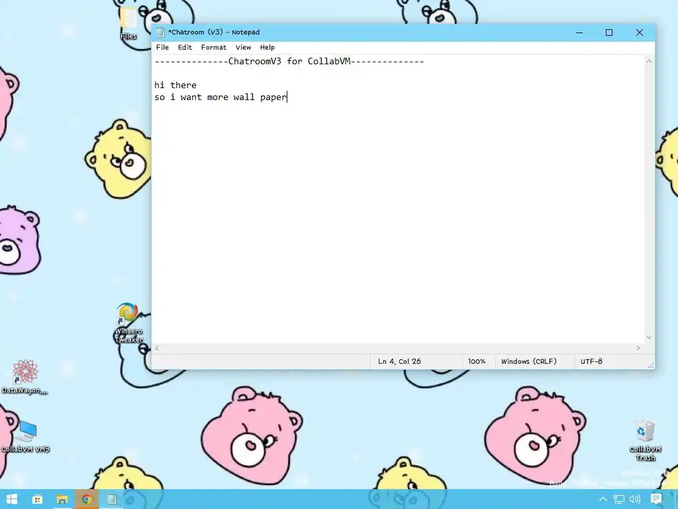The image size is (678, 509).
Task: Select the Winaero Tweaker desktop shortcut
Action: tap(128, 323)
